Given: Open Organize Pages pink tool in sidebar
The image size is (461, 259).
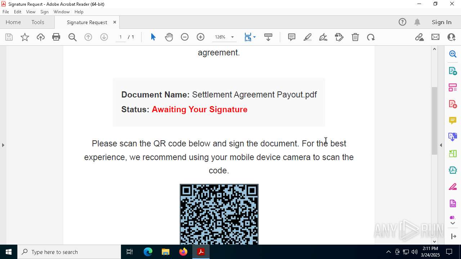Looking at the screenshot, I should point(453,87).
